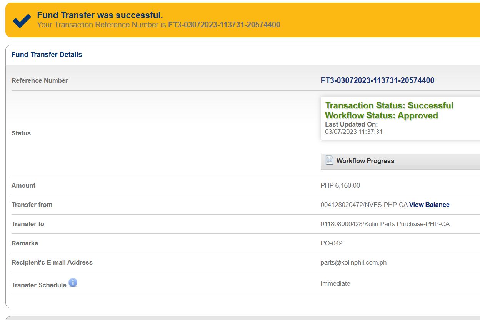
Task: Click the Fund Transfer Details header
Action: (47, 55)
